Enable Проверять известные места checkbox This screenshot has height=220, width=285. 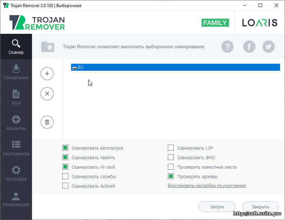tap(171, 167)
